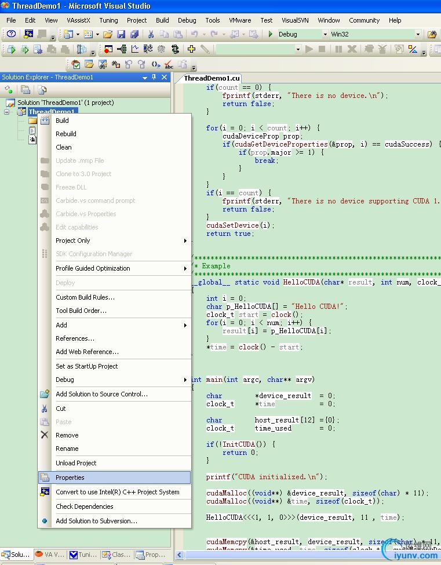Click the Solution Explorer Properties icon
Viewport: 441px width, 565px height.
coord(25,89)
